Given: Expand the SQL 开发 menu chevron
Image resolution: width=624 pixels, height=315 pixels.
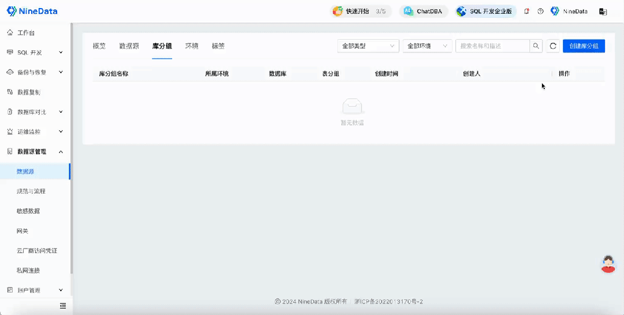Looking at the screenshot, I should (x=61, y=53).
